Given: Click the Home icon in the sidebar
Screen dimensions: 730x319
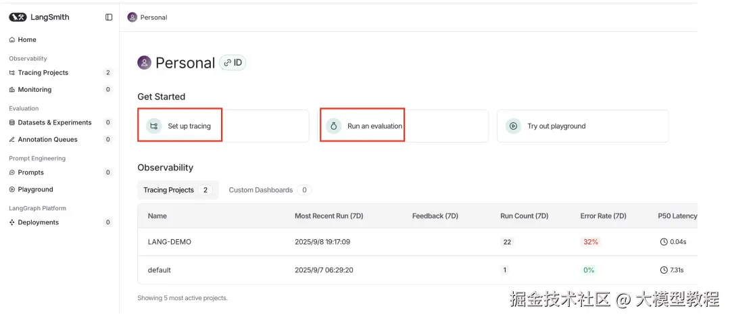Looking at the screenshot, I should [x=12, y=40].
